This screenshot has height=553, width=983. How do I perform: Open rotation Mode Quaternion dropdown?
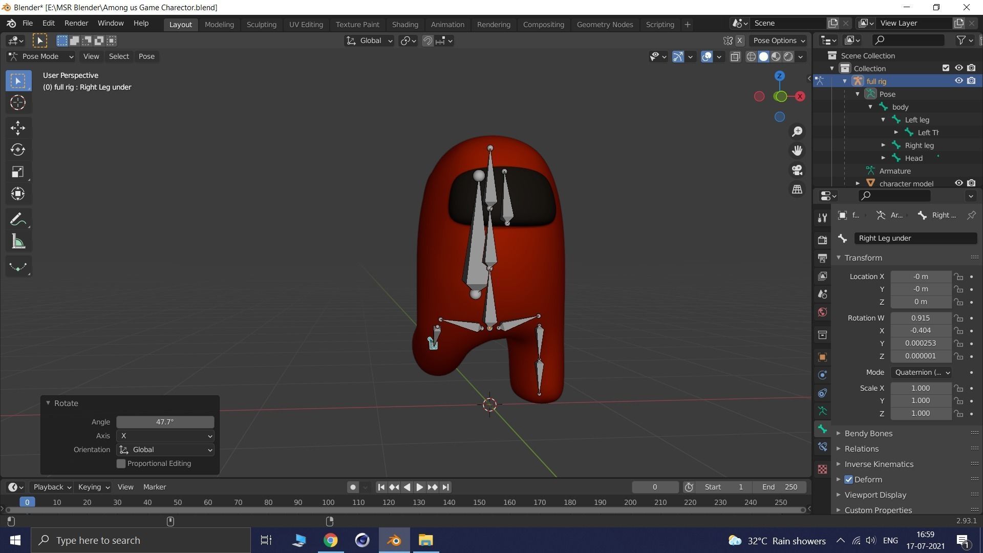[x=921, y=372]
